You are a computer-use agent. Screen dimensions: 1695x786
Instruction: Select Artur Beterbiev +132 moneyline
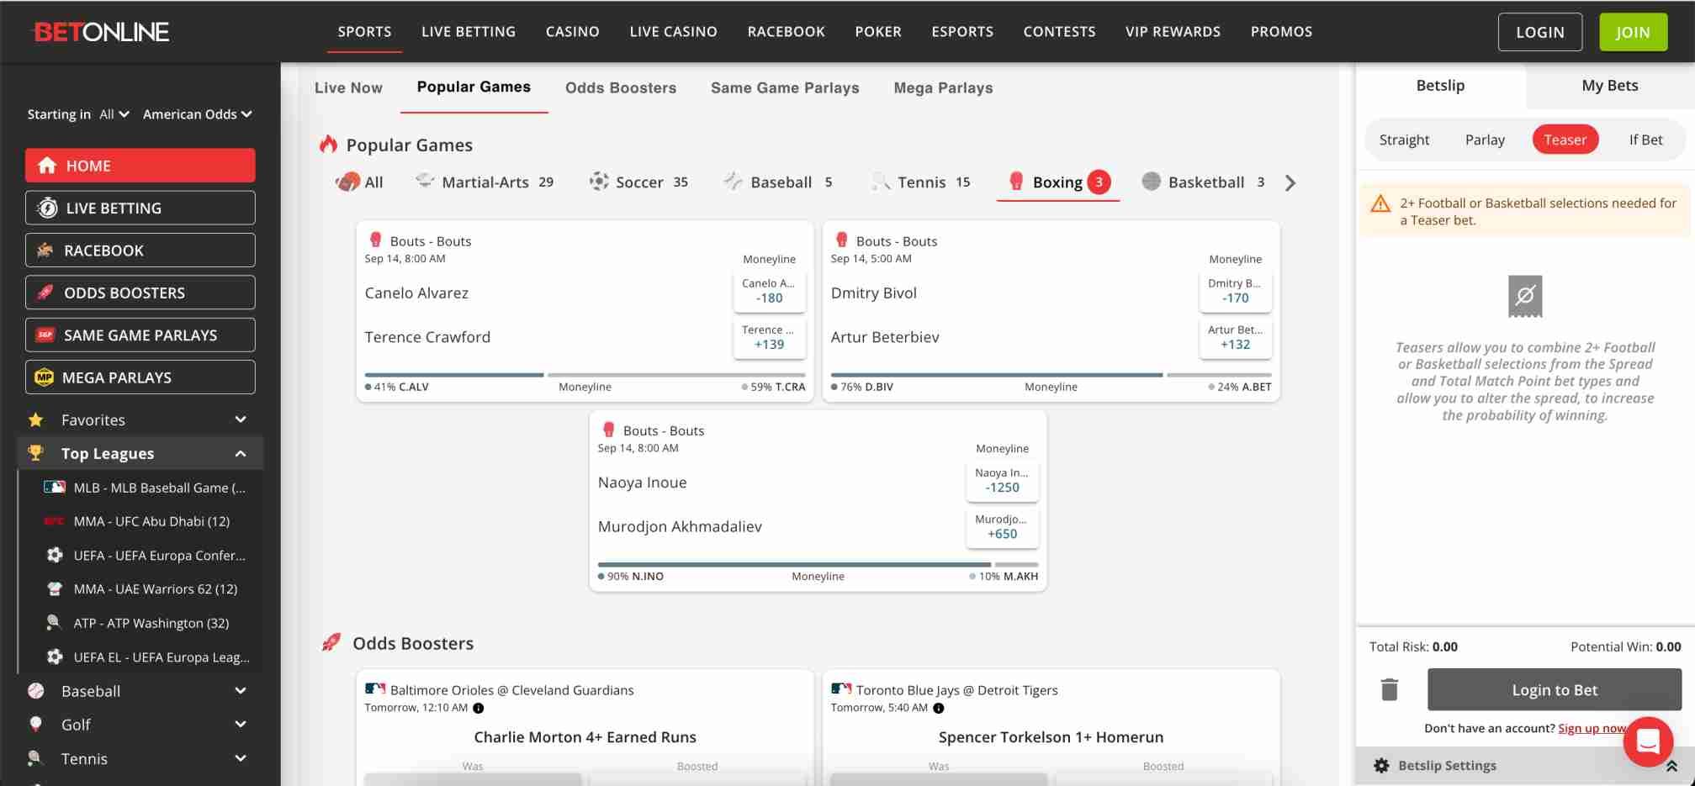[1235, 337]
